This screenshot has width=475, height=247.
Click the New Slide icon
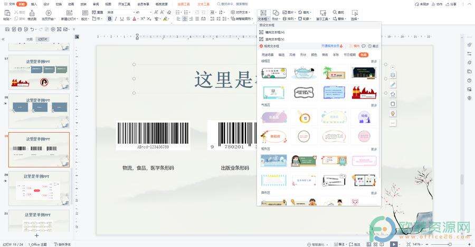[x=69, y=13]
